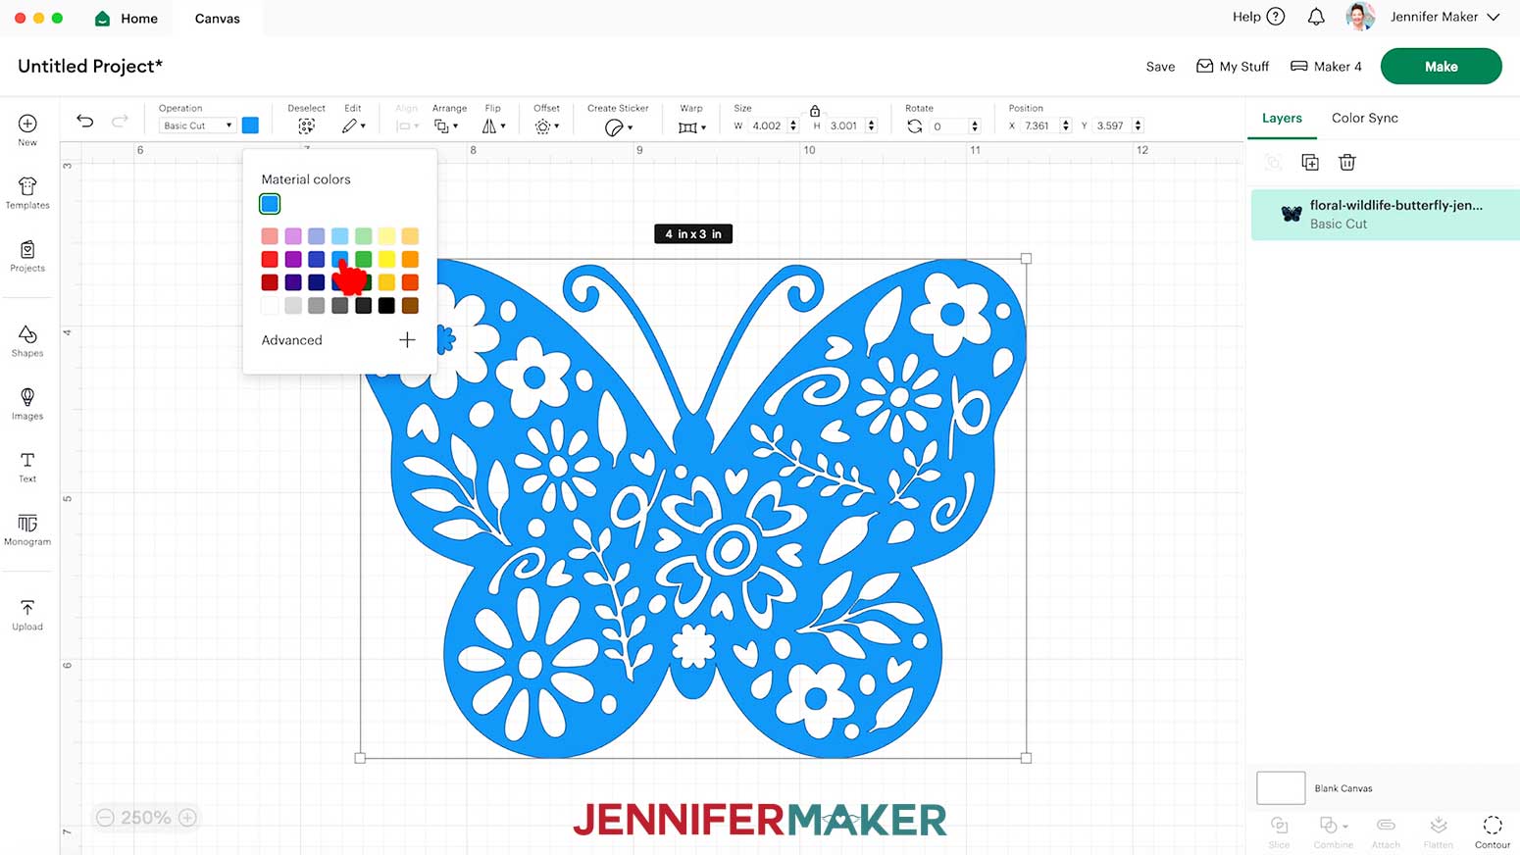1520x855 pixels.
Task: Click the Jennifer Maker profile avatar
Action: point(1360,17)
